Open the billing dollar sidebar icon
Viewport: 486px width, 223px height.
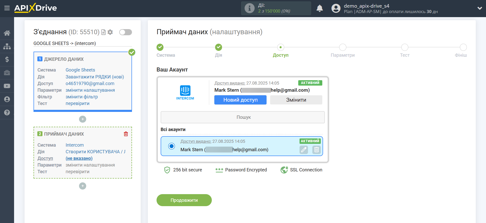click(7, 60)
